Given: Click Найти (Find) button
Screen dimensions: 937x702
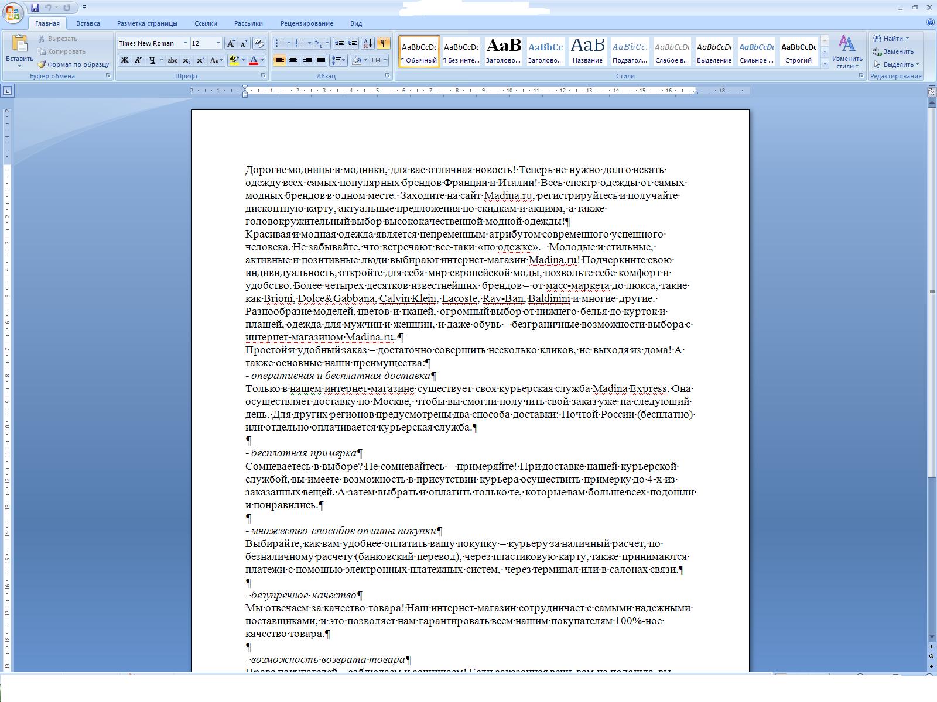Looking at the screenshot, I should coord(891,39).
